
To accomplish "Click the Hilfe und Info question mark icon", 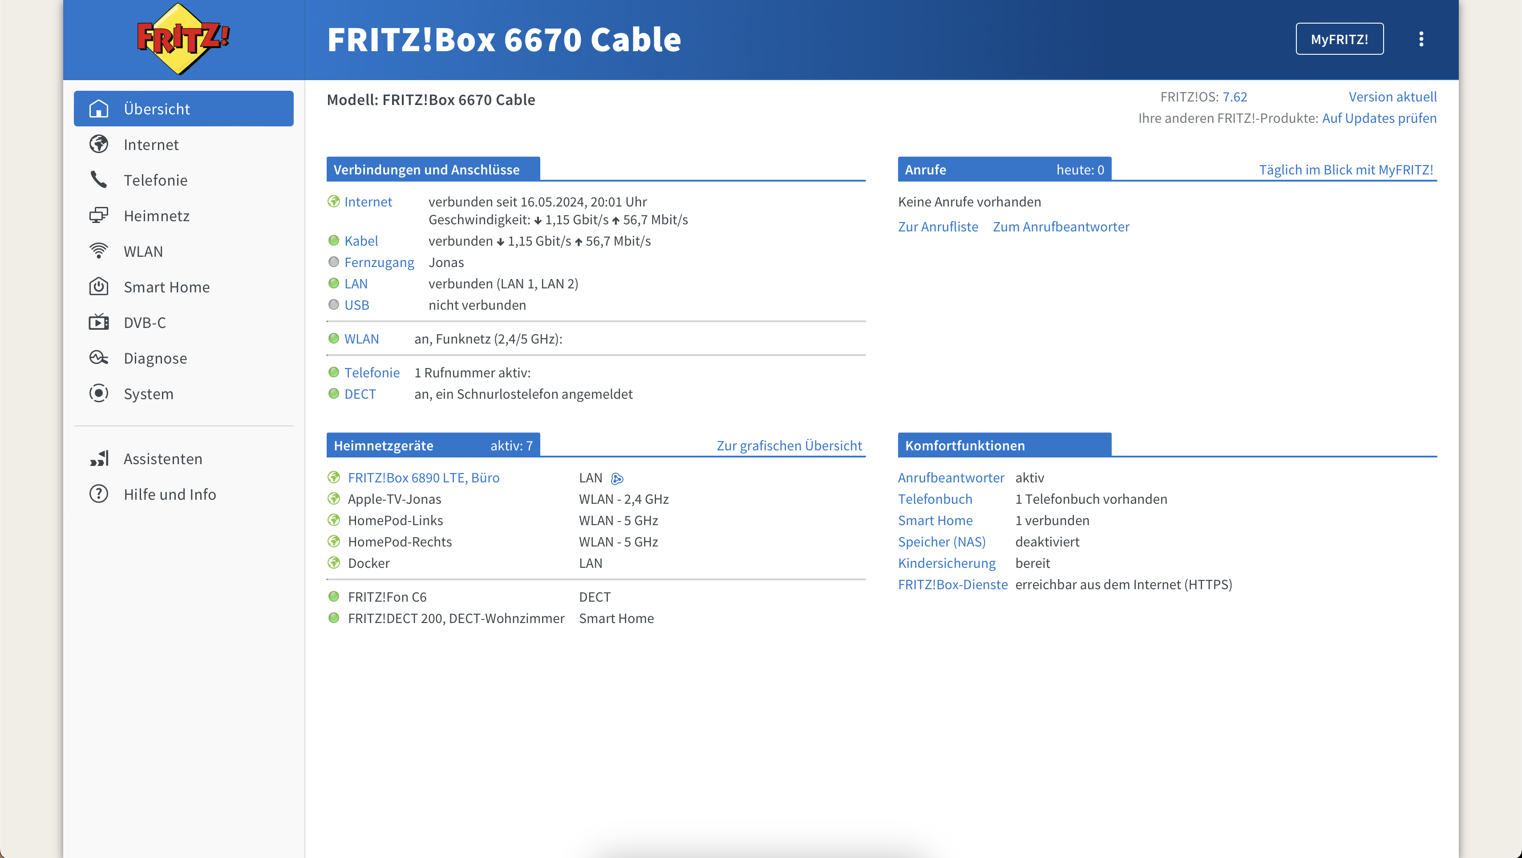I will (x=99, y=494).
